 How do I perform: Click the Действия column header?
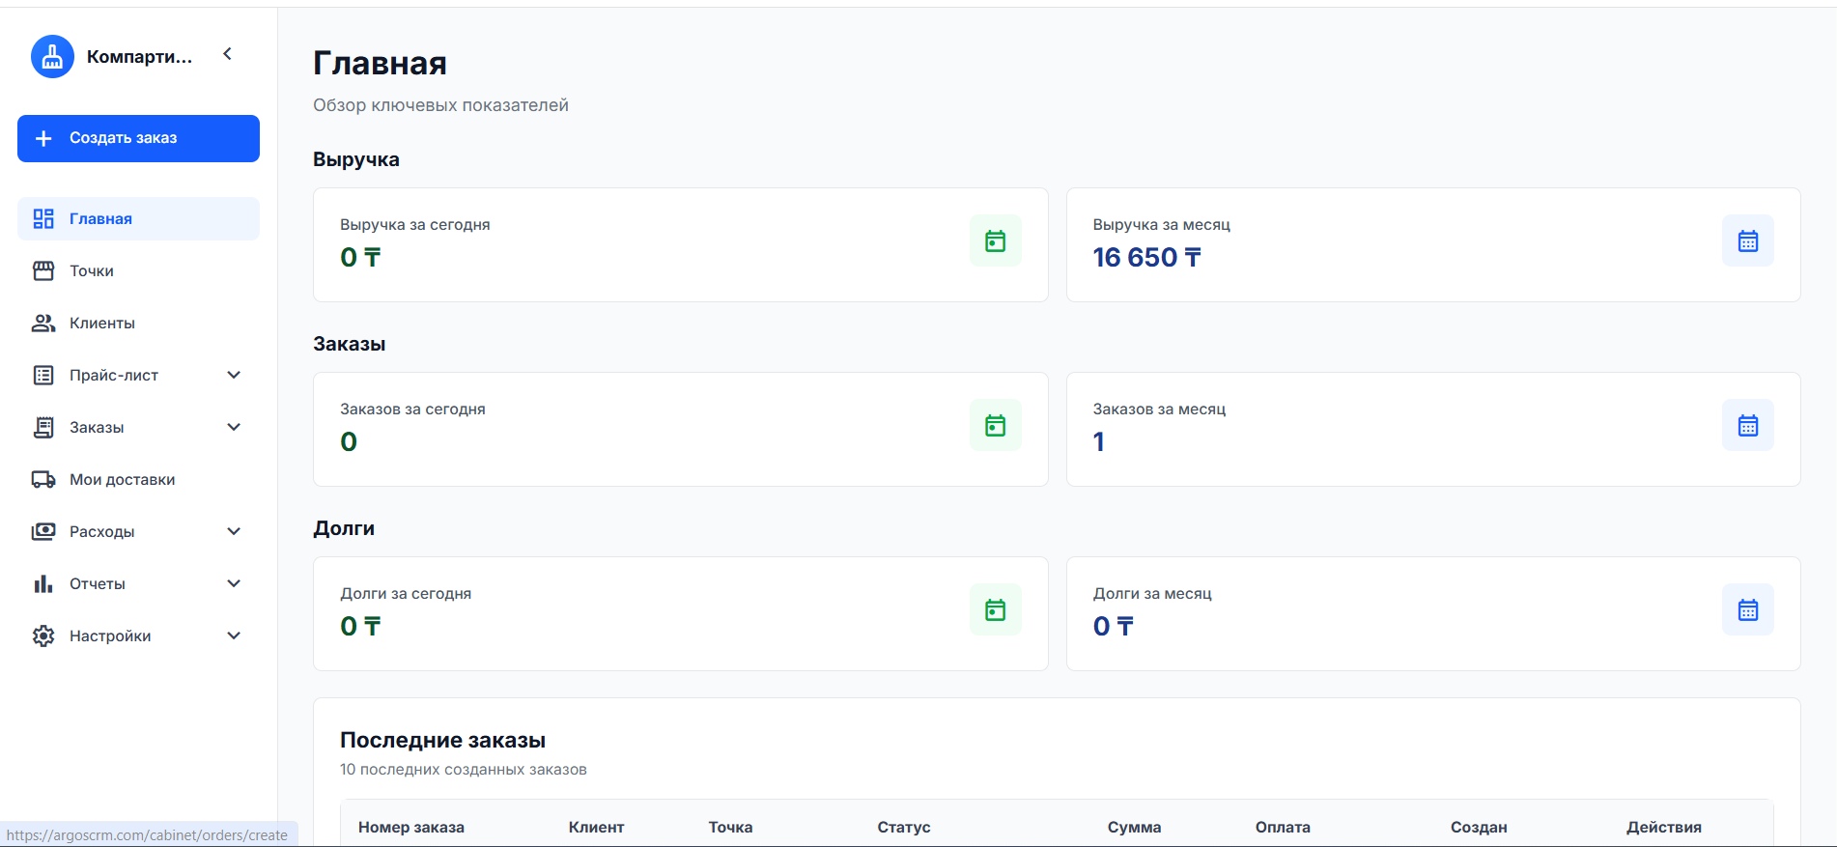pos(1664,828)
